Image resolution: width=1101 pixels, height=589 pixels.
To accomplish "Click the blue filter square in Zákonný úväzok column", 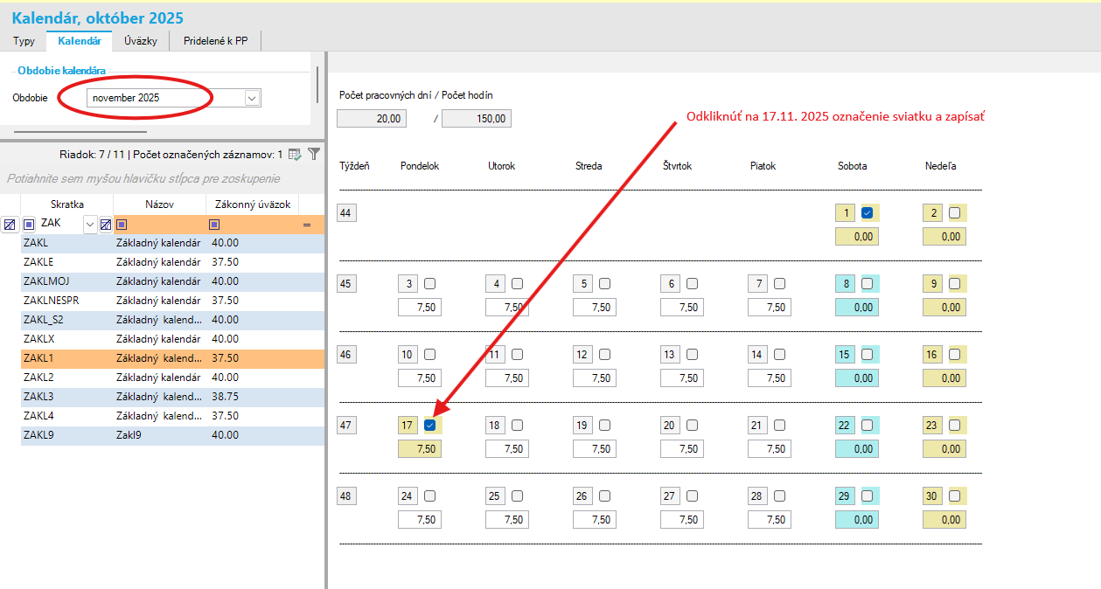I will 214,223.
